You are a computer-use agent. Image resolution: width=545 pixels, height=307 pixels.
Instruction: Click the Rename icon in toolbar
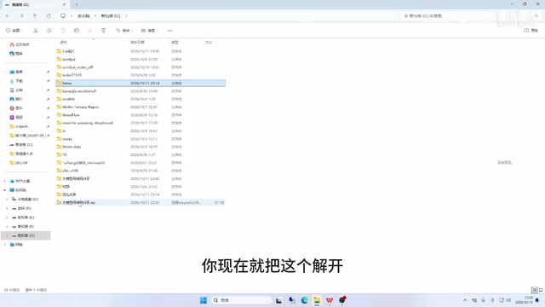(x=77, y=31)
